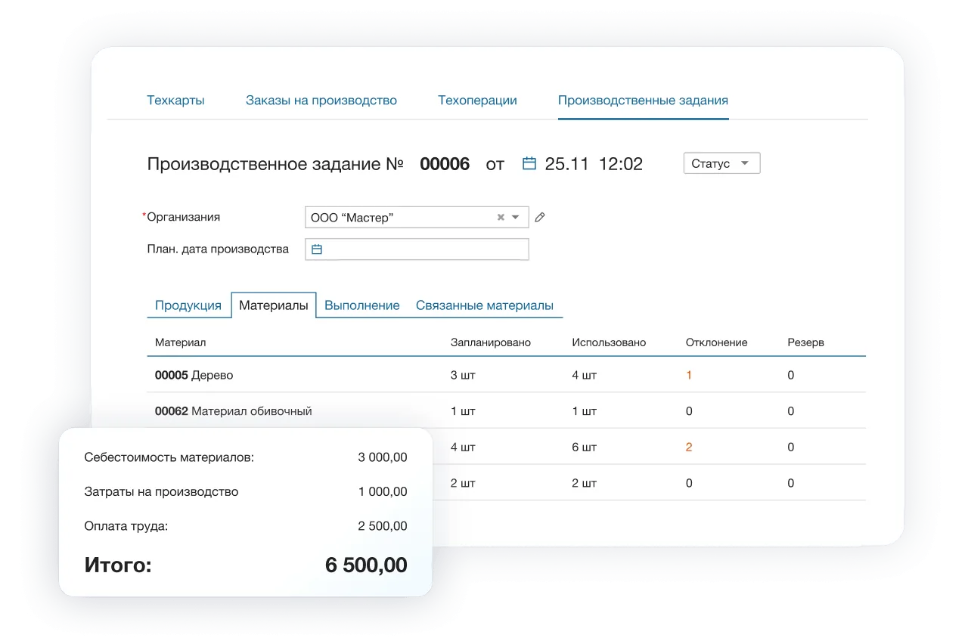Image resolution: width=968 pixels, height=641 pixels.
Task: Click the Затраты на производство value 1 000,00
Action: [x=383, y=492]
